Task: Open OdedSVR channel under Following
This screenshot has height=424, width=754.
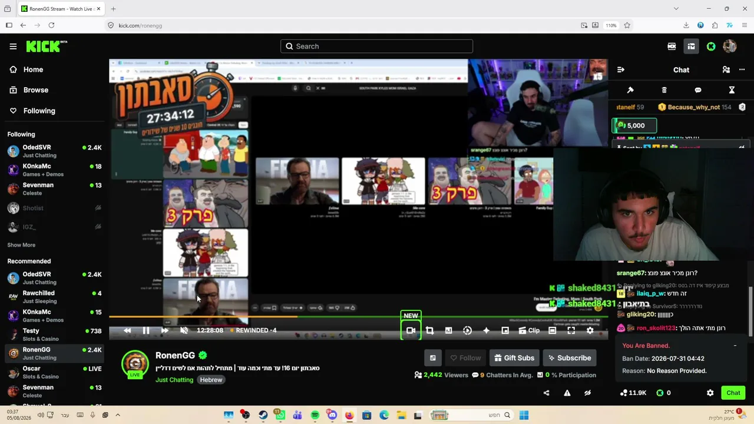Action: (54, 151)
